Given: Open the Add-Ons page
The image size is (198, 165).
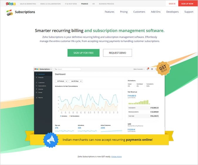Looking at the screenshot, I should 156,12.
